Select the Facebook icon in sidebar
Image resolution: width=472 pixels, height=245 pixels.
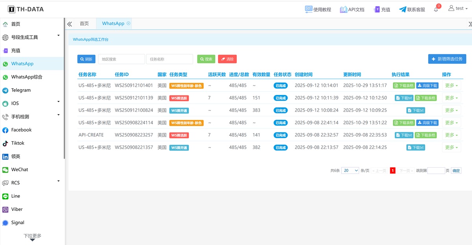[x=6, y=130]
